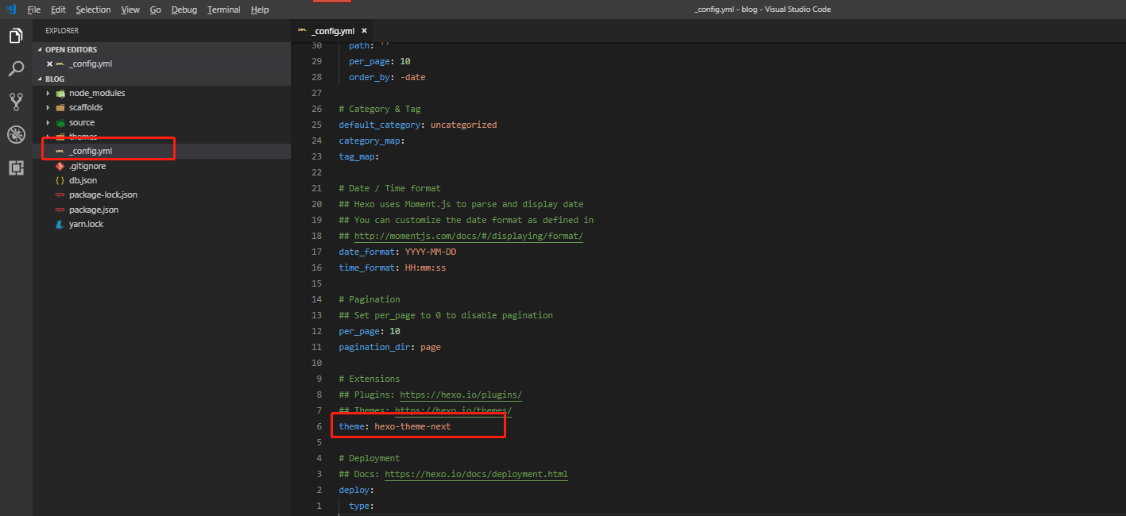Expand the source folder arrow
The image size is (1126, 516).
pyautogui.click(x=48, y=122)
